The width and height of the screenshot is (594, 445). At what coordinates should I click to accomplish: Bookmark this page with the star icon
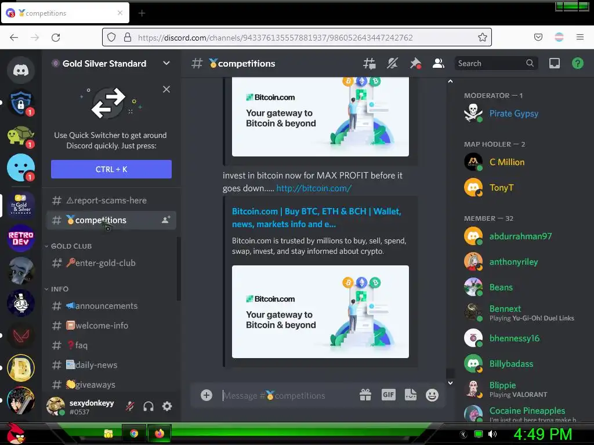[482, 37]
